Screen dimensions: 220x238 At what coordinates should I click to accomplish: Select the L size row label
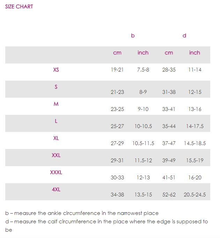click(56, 121)
